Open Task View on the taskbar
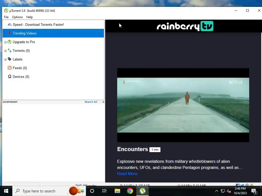The width and height of the screenshot is (262, 196). 104,191
